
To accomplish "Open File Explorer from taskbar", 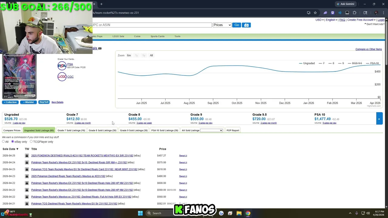I will coord(239,213).
